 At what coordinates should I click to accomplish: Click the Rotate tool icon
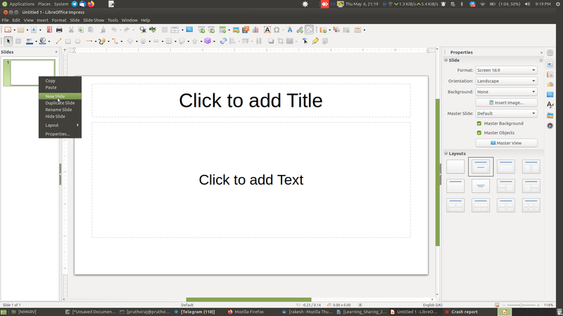pos(223,41)
